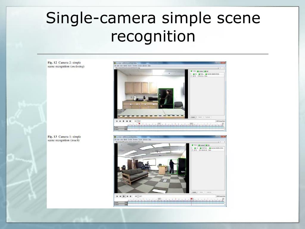Click rewind in the bottom editor window

pyautogui.click(x=120, y=196)
